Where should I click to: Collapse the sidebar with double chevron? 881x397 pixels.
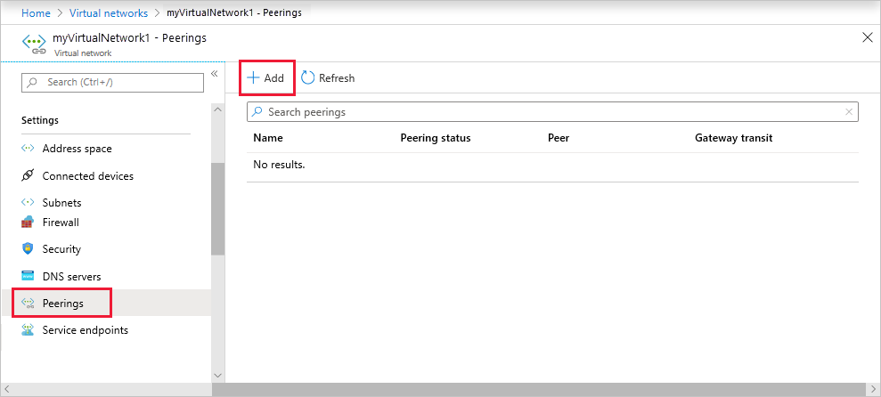[x=214, y=74]
